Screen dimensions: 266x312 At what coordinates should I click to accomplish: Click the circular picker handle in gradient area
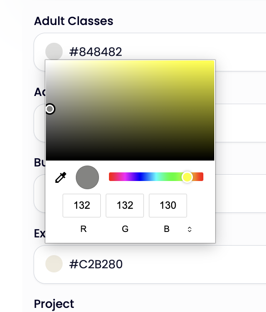tap(50, 109)
